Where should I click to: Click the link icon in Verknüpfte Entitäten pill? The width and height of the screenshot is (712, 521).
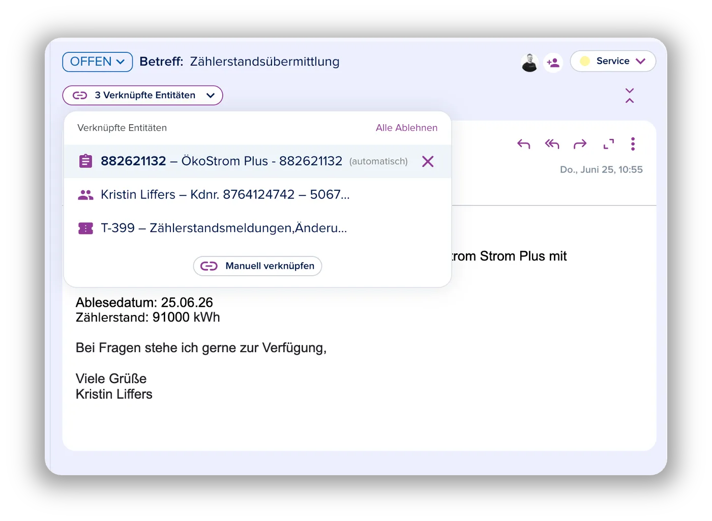[x=80, y=95]
